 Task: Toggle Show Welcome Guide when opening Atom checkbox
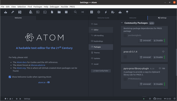10,77
